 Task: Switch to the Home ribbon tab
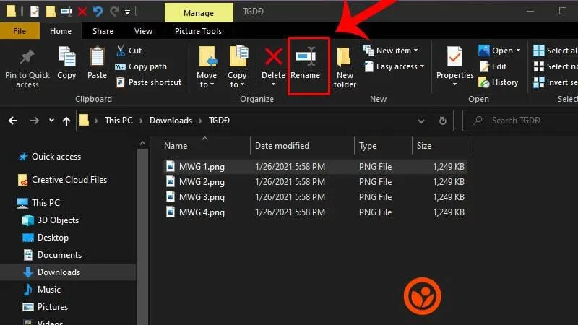(x=61, y=31)
